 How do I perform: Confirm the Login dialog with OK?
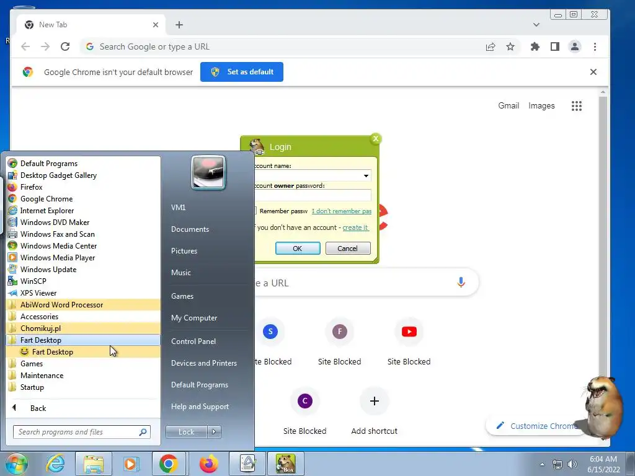[x=298, y=249]
